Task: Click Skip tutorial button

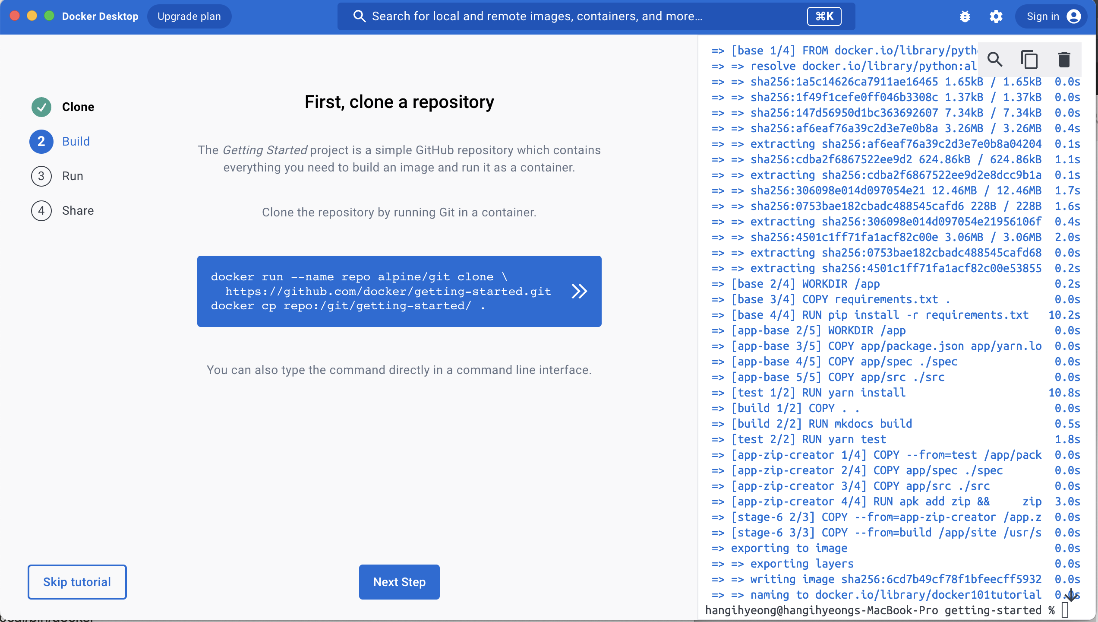Action: [77, 582]
